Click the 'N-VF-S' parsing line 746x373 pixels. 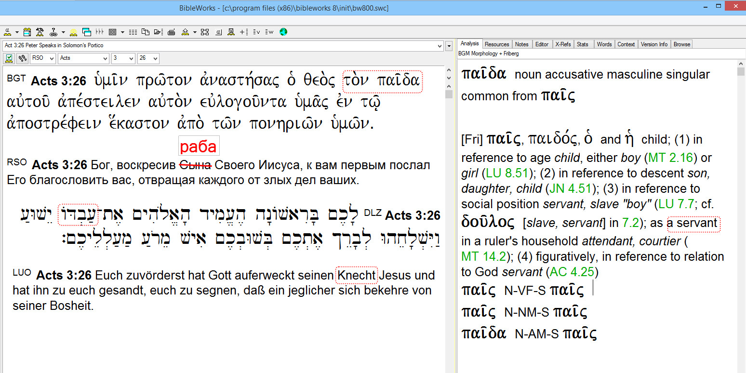(x=523, y=290)
